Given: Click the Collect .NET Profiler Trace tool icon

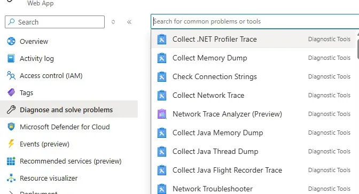Looking at the screenshot, I should [x=162, y=39].
